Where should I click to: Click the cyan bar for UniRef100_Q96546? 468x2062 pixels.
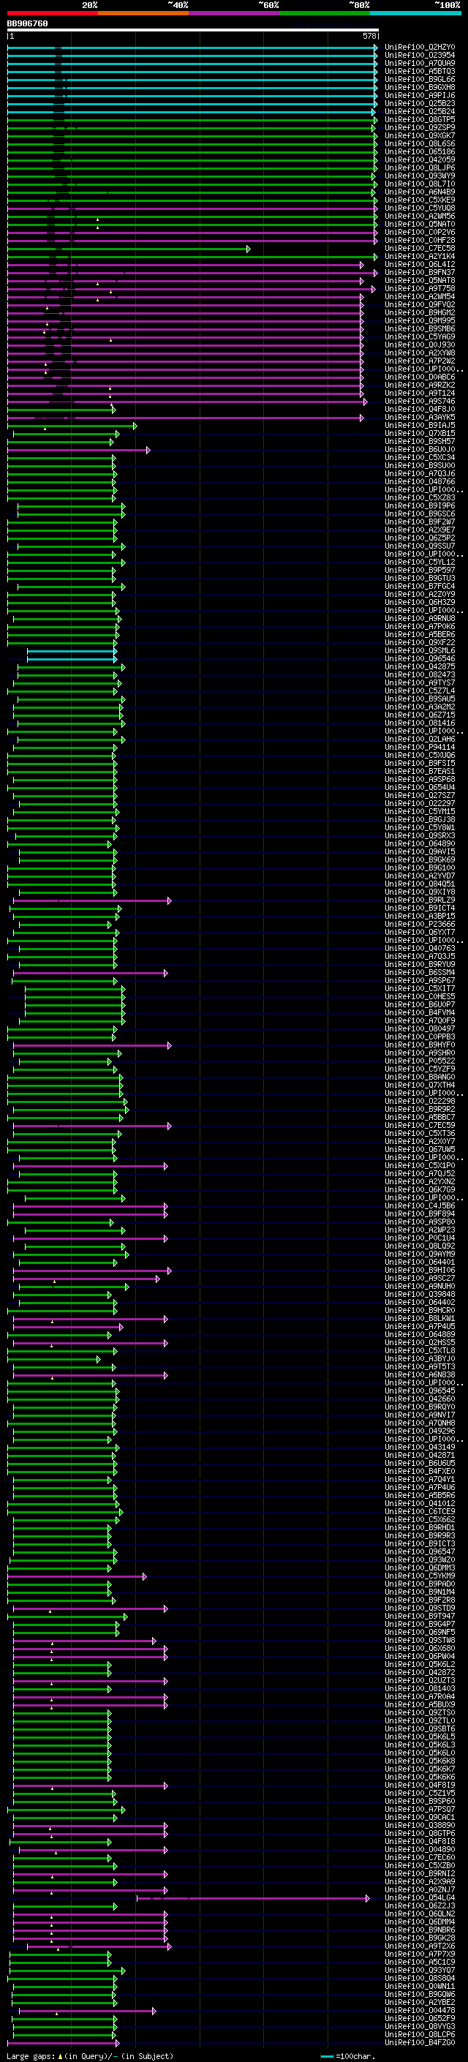72,659
